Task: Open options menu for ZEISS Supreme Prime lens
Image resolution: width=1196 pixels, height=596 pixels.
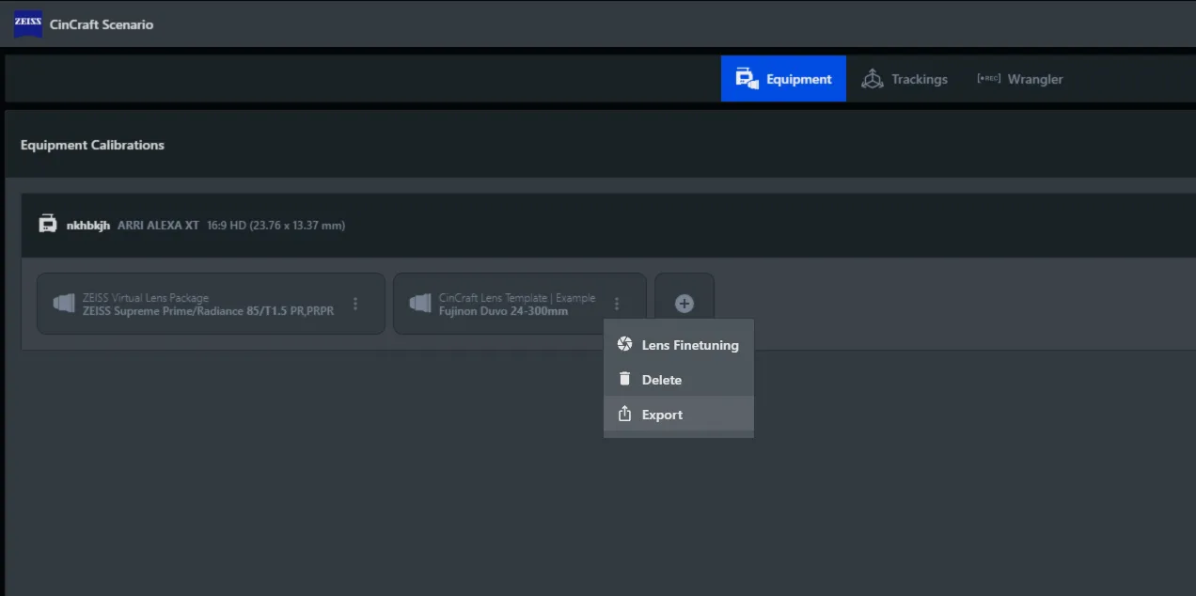Action: 355,304
